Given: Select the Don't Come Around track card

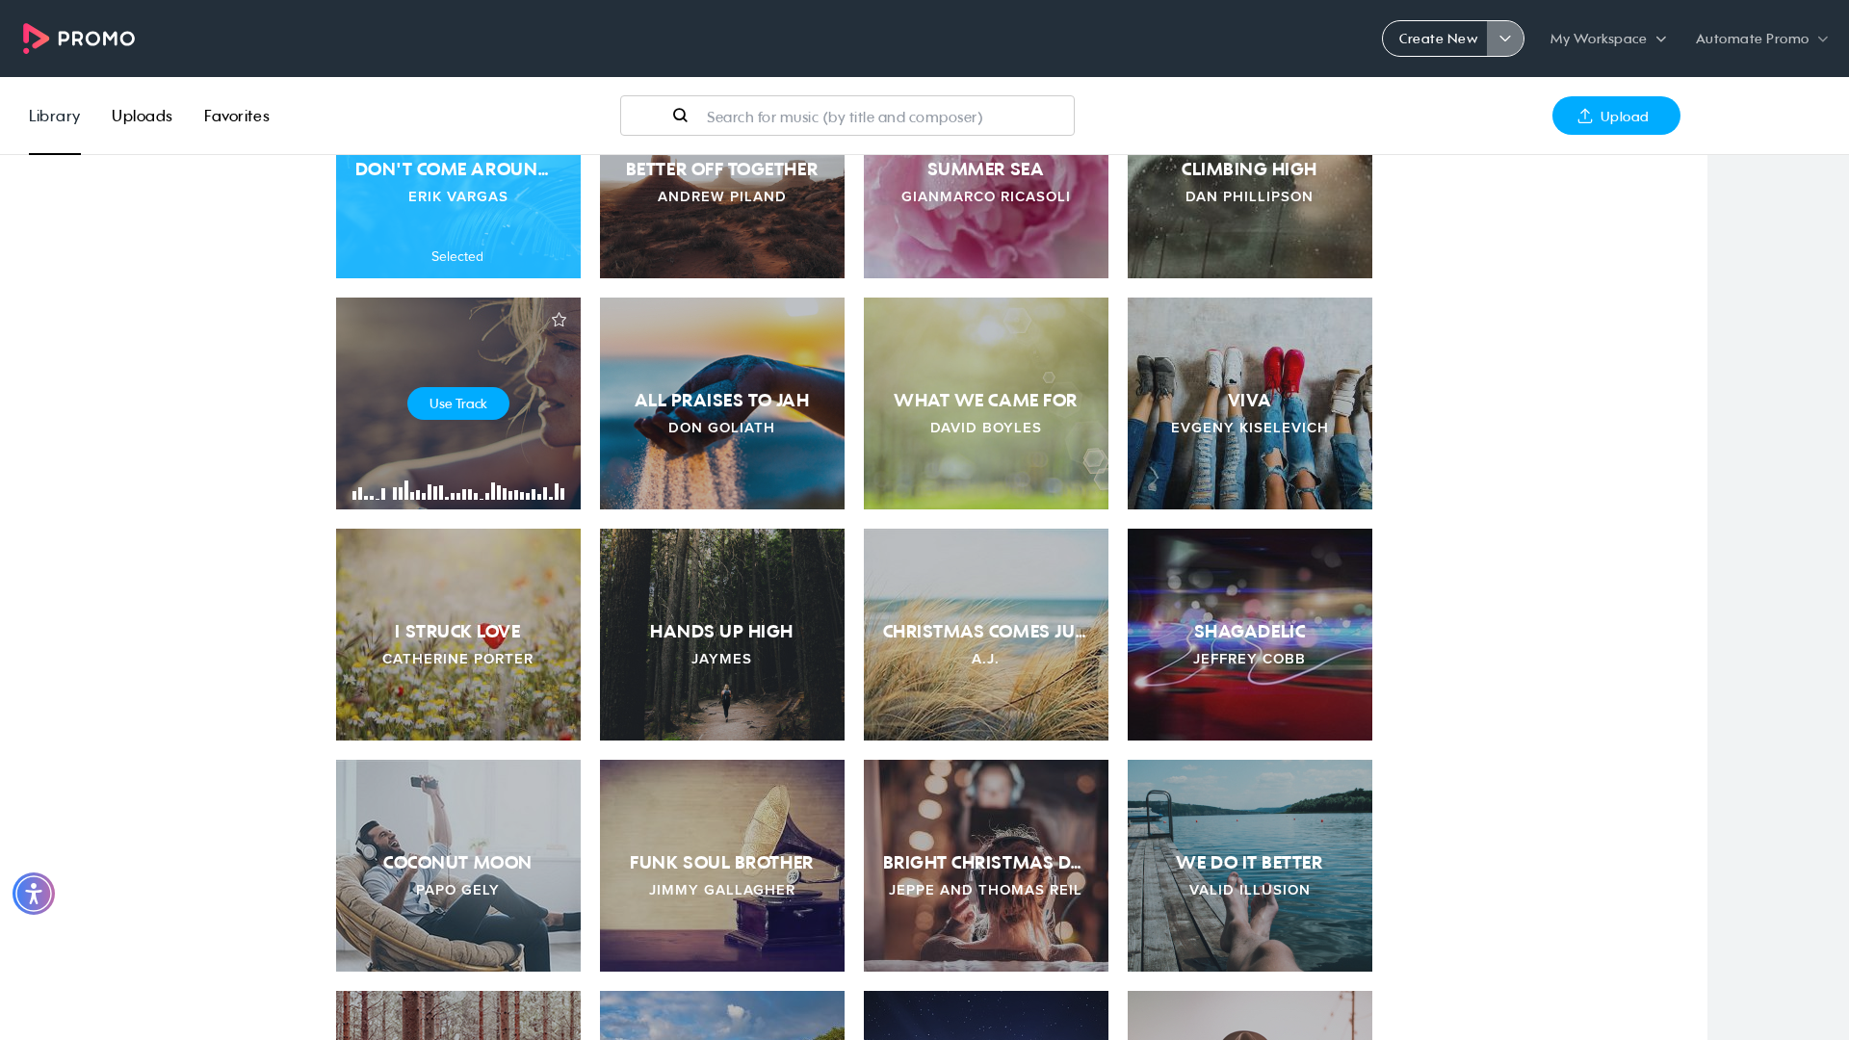Looking at the screenshot, I should click(458, 217).
